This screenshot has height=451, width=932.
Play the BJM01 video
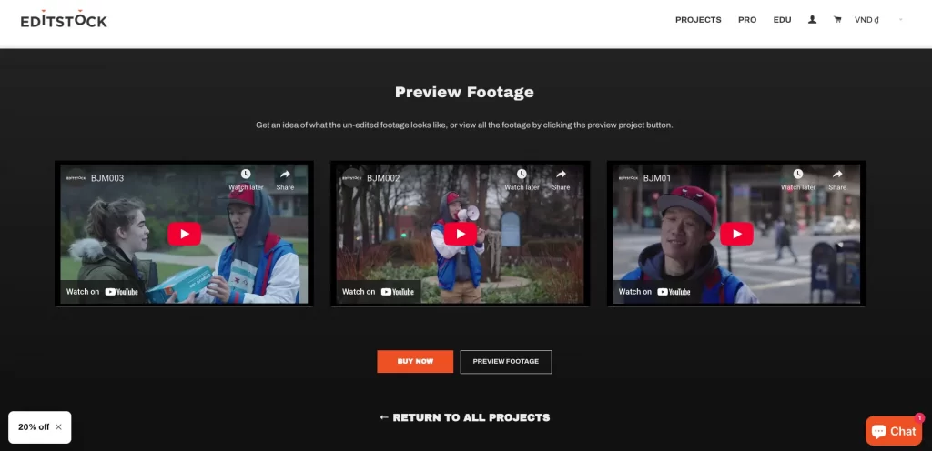click(x=736, y=234)
